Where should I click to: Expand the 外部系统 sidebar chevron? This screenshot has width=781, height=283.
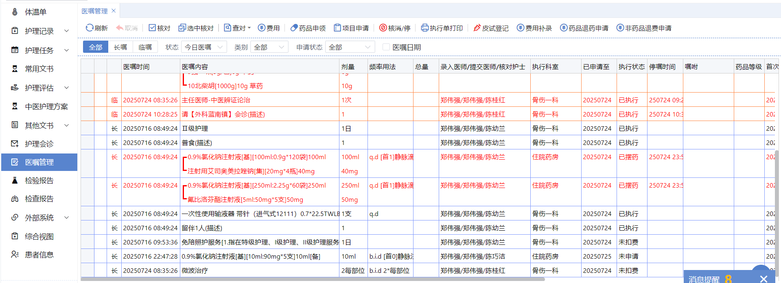coord(67,218)
